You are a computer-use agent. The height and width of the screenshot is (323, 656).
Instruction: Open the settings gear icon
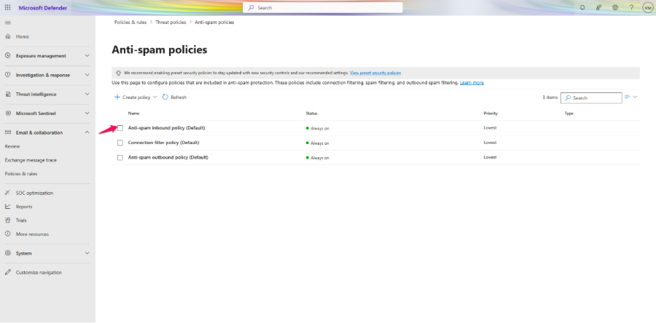[x=615, y=7]
